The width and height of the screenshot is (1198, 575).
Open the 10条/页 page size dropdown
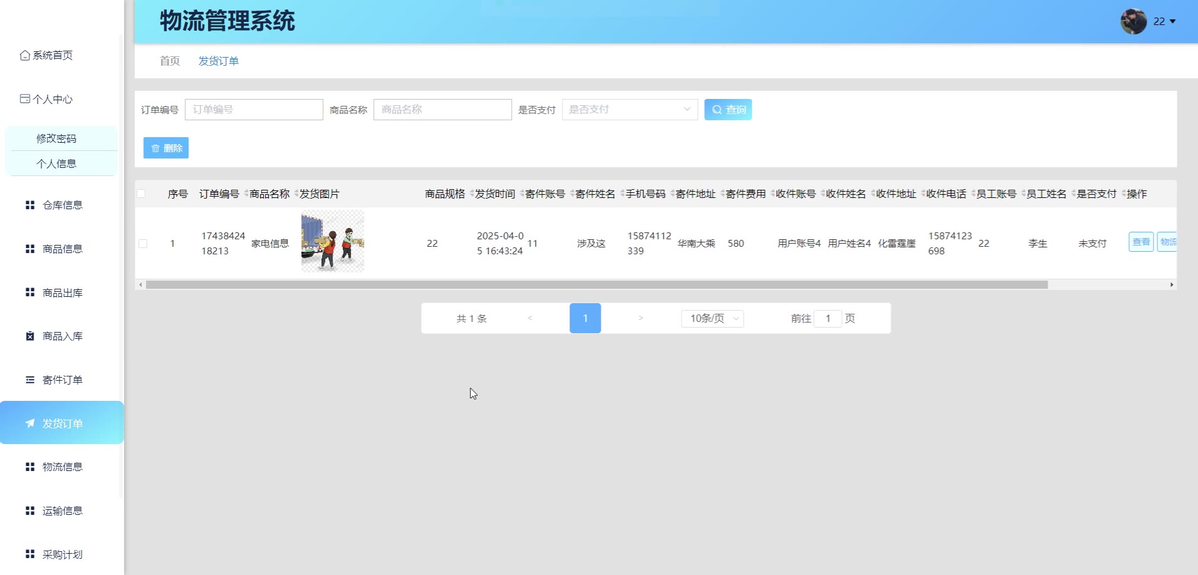pos(712,318)
